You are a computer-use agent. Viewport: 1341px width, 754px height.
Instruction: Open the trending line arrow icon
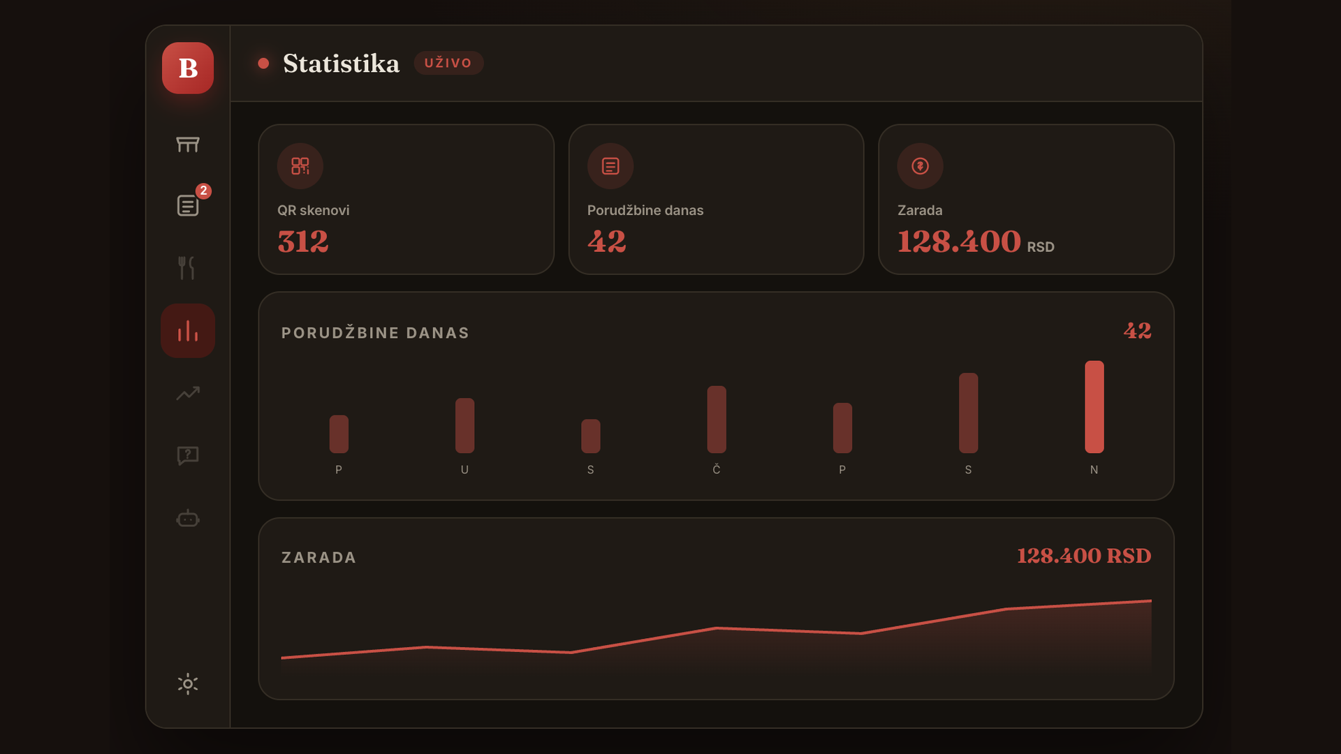(x=188, y=393)
